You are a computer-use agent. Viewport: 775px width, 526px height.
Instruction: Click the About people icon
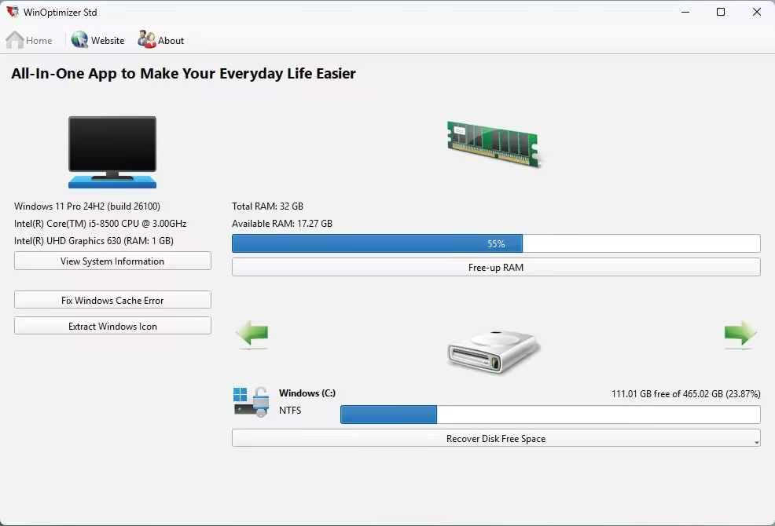click(146, 40)
